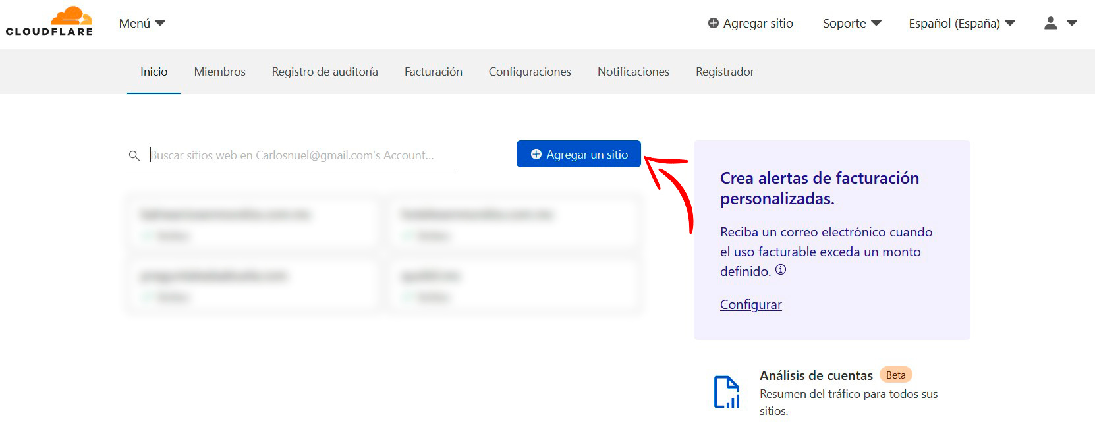Open the Notificaciones tab
Viewport: 1095px width, 440px height.
click(x=633, y=72)
